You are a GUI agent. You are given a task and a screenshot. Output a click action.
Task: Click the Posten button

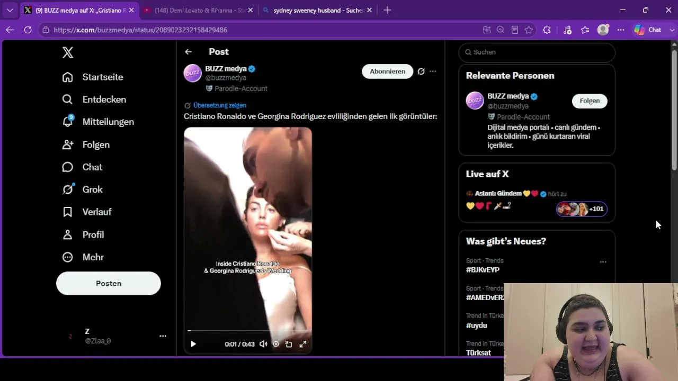pyautogui.click(x=109, y=284)
